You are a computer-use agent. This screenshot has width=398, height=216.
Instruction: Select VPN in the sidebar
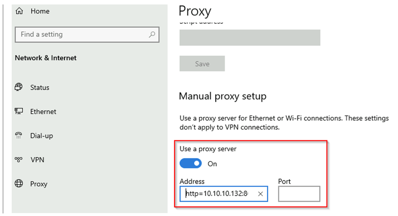pyautogui.click(x=37, y=160)
